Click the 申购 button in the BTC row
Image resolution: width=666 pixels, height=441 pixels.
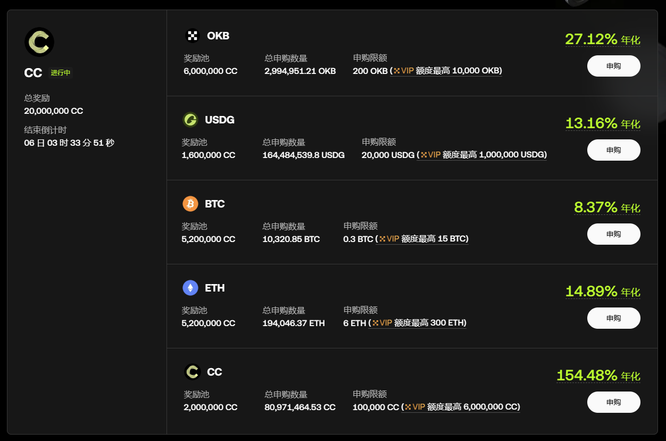click(x=613, y=234)
